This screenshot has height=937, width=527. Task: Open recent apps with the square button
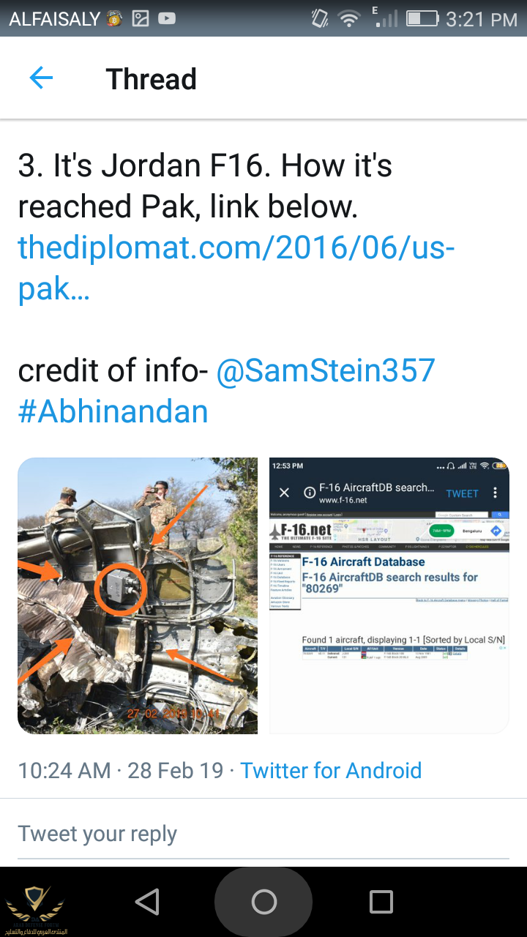point(381,902)
